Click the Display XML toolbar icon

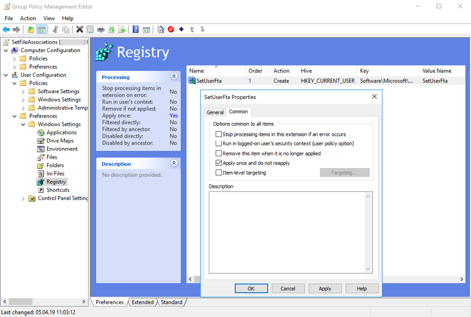pos(160,30)
